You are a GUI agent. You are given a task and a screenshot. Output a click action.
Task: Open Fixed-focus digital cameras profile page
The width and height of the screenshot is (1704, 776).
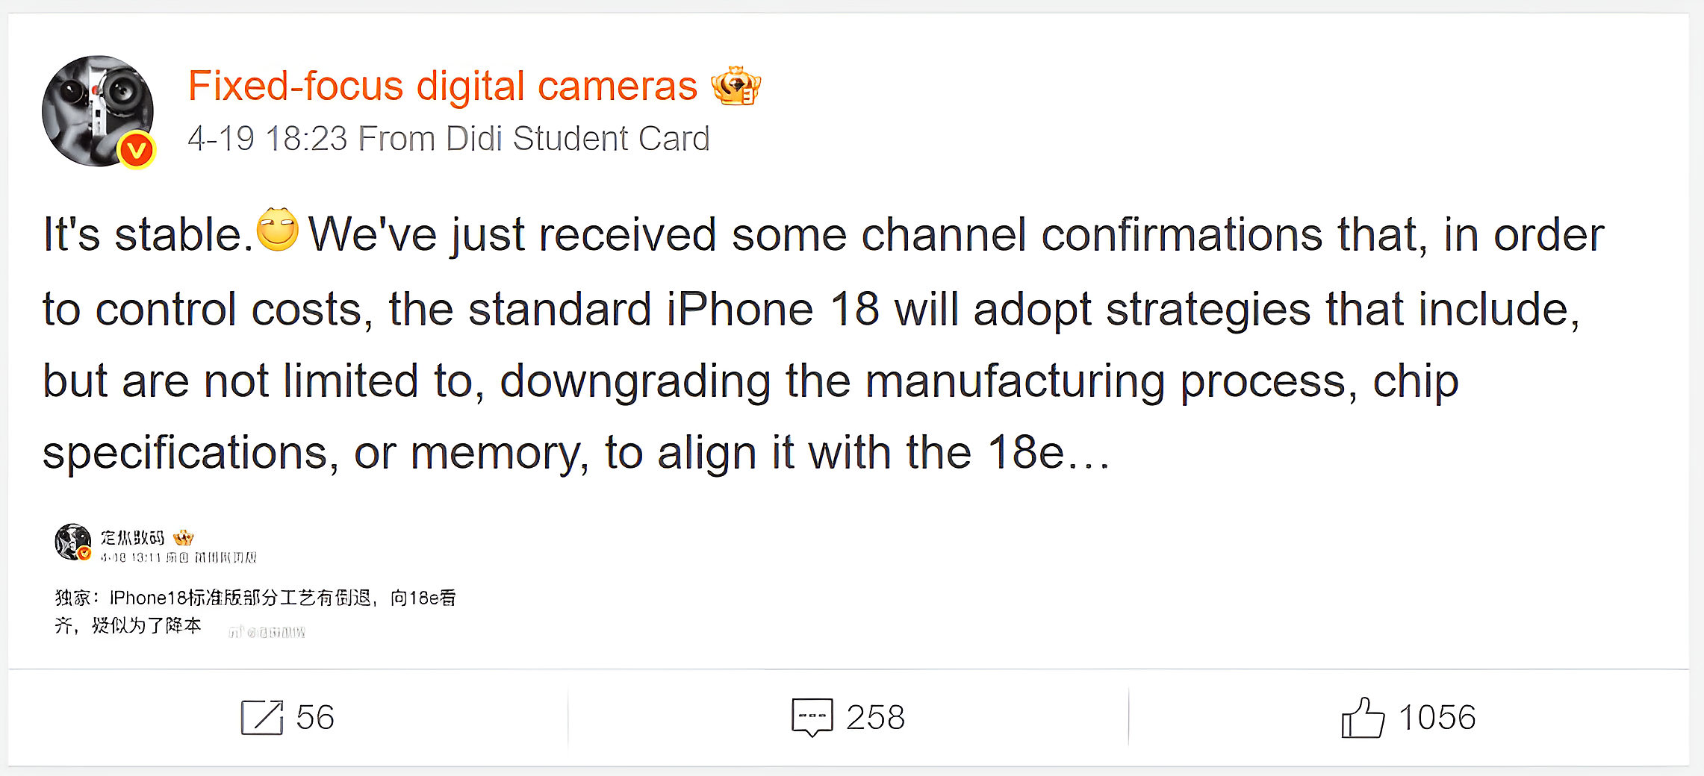442,85
